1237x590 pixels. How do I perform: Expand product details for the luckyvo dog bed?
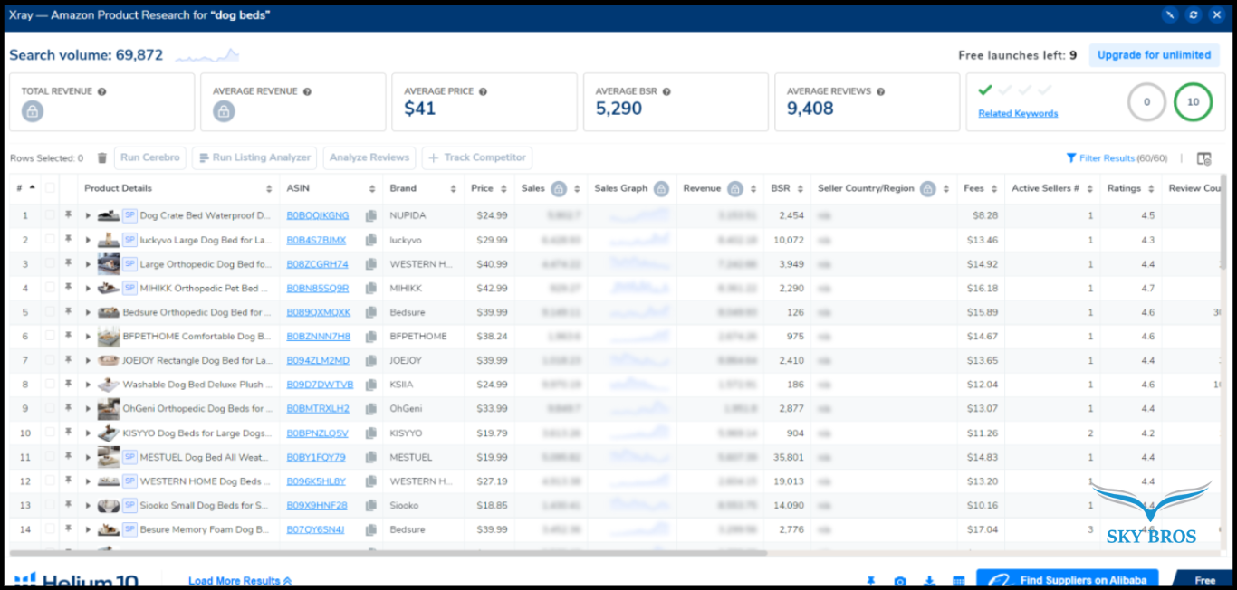click(x=86, y=239)
